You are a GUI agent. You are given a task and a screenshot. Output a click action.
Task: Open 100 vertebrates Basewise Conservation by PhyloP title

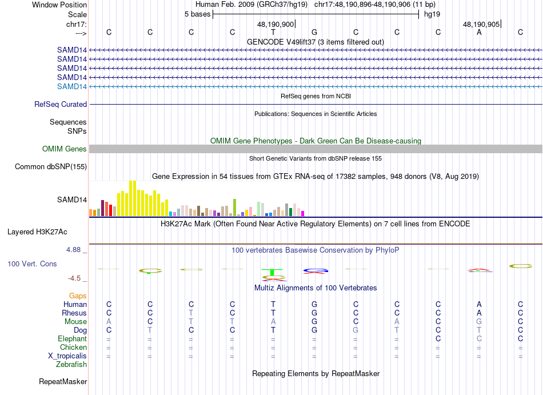(x=316, y=250)
